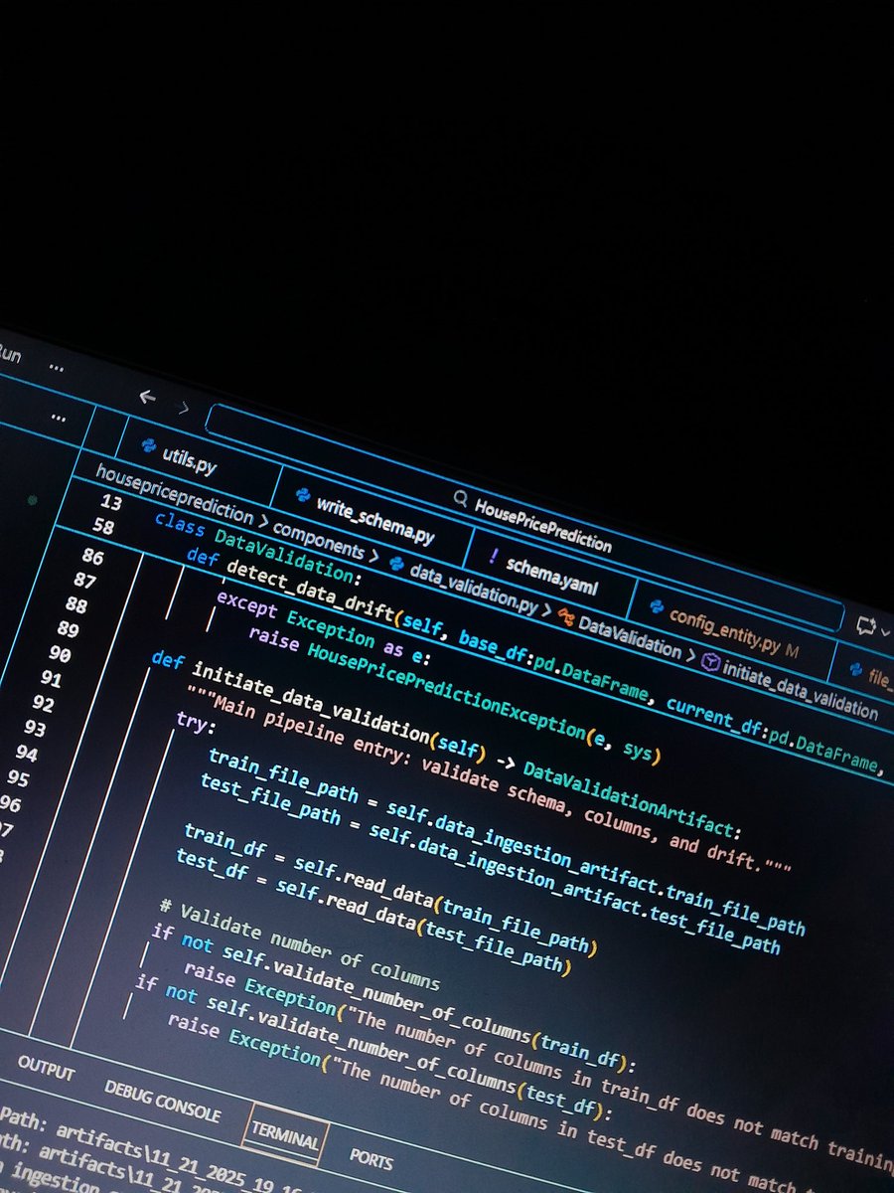Open the chat comment icon near top right
The height and width of the screenshot is (1193, 894).
coord(865,620)
